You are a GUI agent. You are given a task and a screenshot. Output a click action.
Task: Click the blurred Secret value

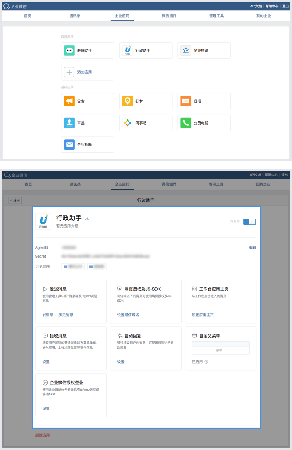105,256
